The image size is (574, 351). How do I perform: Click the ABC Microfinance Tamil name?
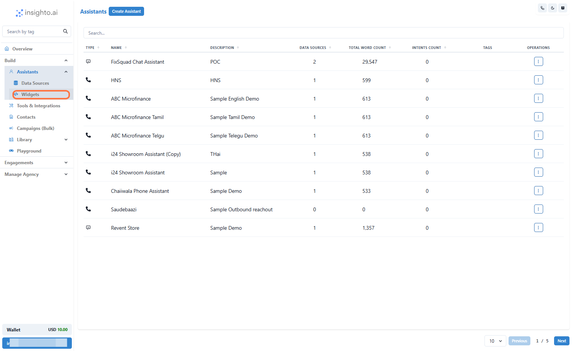(137, 117)
